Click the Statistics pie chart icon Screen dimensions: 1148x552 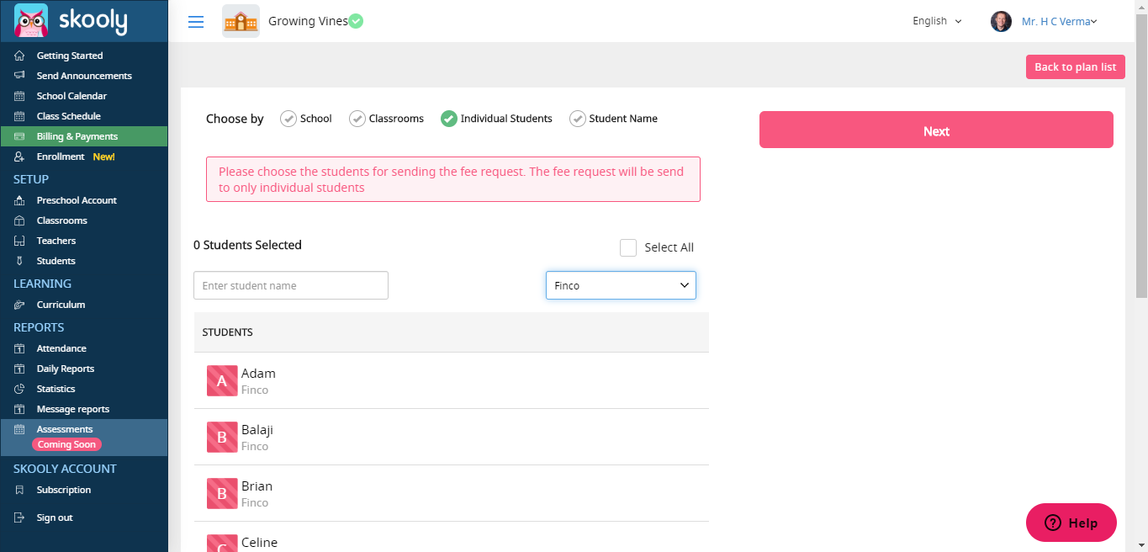click(19, 389)
